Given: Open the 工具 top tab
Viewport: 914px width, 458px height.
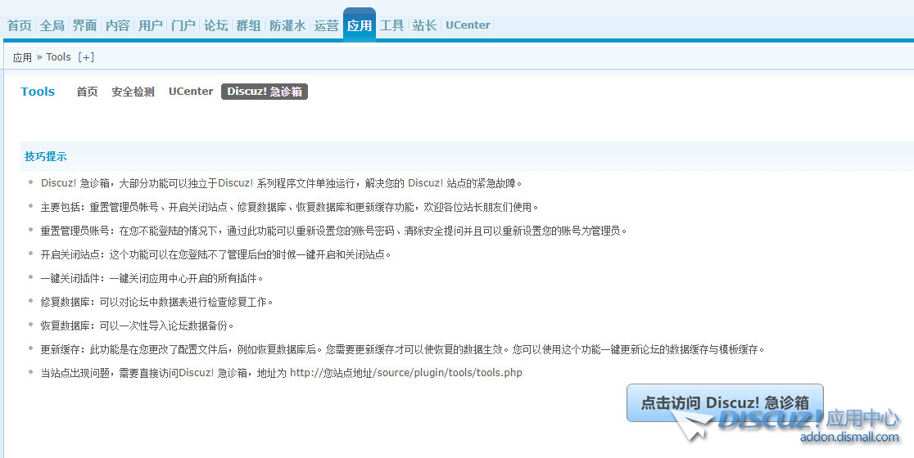Looking at the screenshot, I should click(x=392, y=25).
